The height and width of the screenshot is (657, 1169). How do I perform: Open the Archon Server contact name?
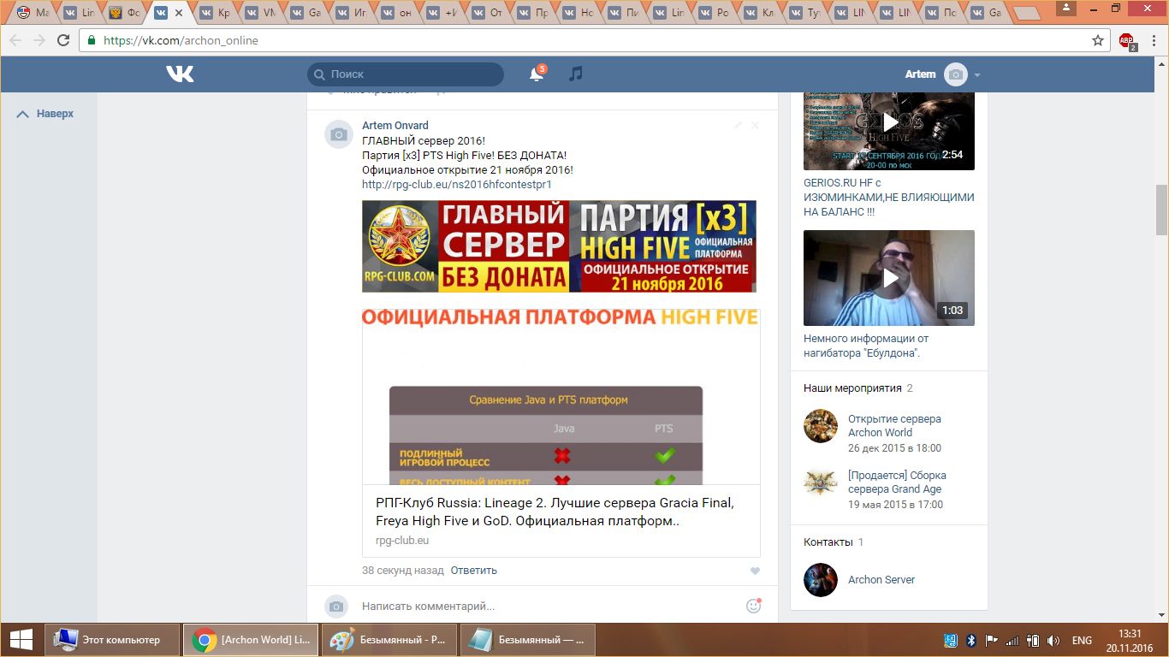coord(881,580)
